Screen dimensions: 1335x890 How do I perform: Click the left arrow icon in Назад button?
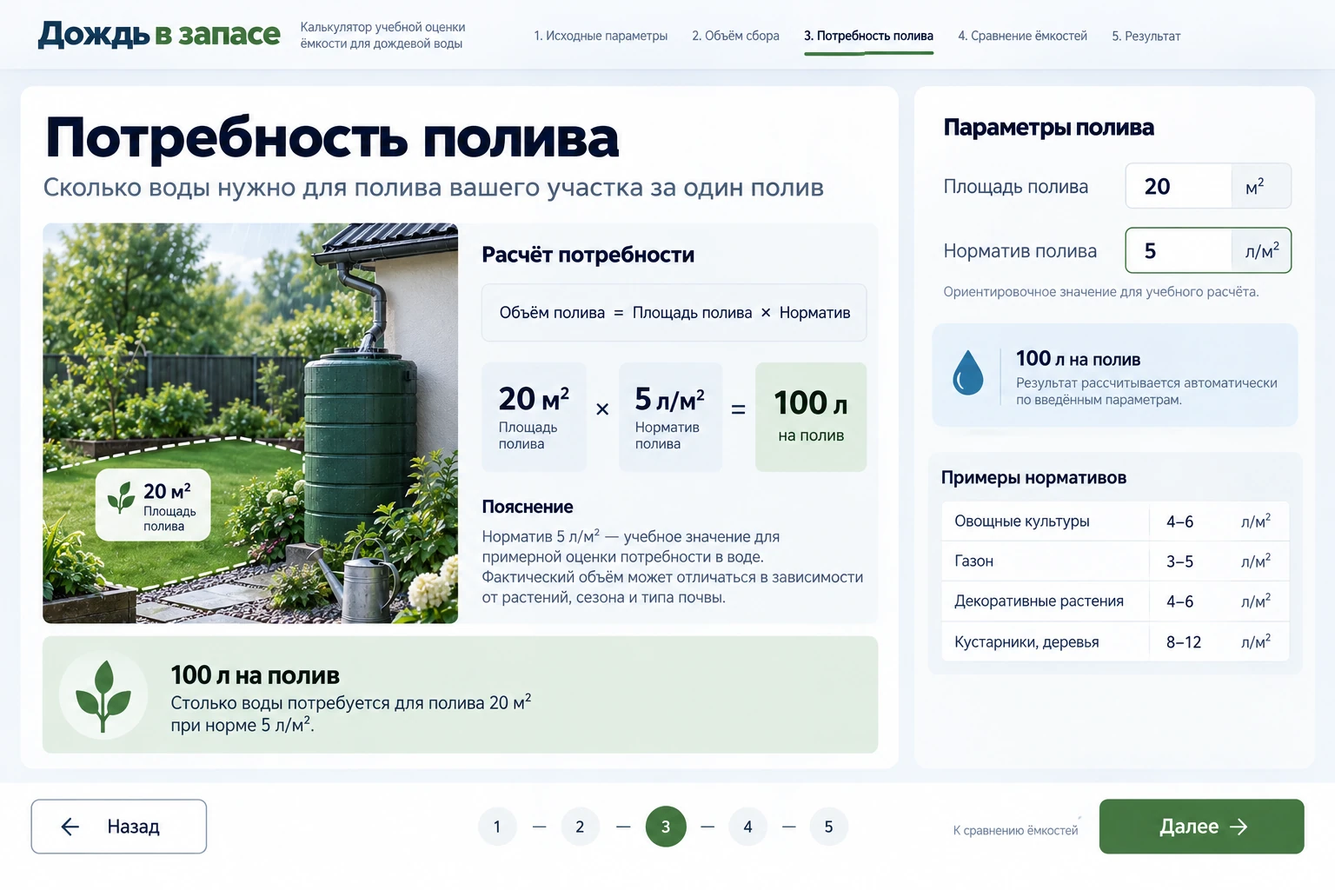coord(70,827)
